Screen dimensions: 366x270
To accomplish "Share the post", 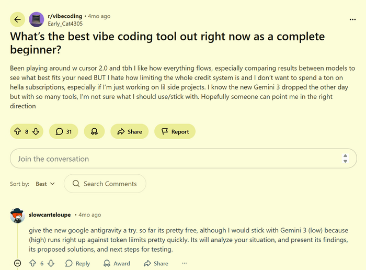I will pos(129,132).
